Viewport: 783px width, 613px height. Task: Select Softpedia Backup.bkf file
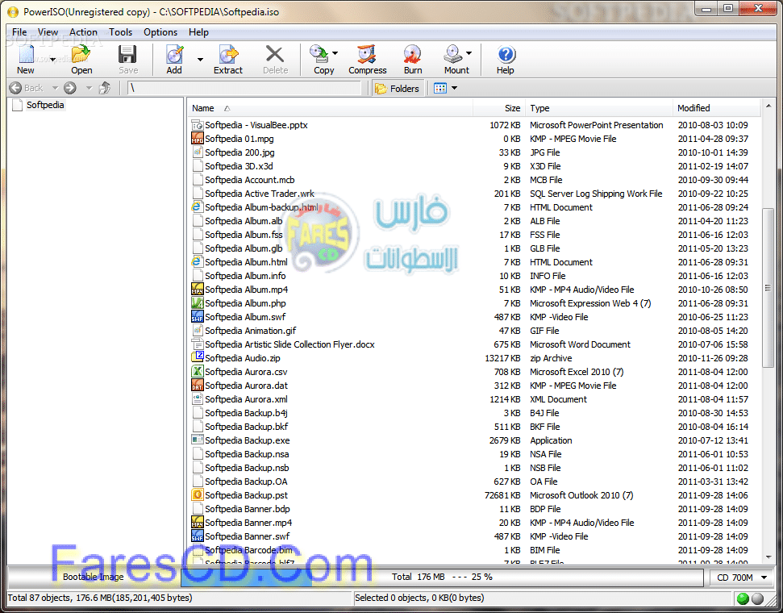(x=247, y=427)
